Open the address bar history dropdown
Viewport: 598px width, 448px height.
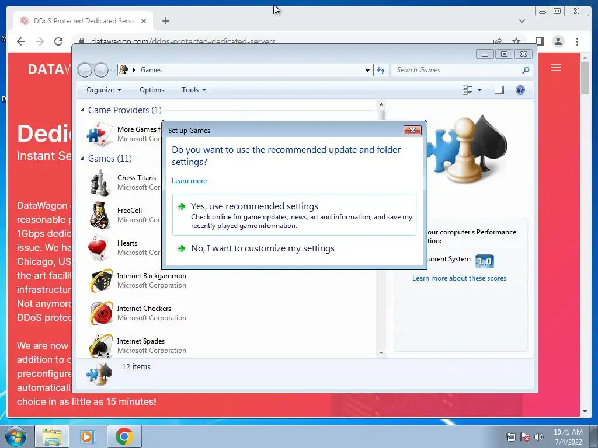367,70
